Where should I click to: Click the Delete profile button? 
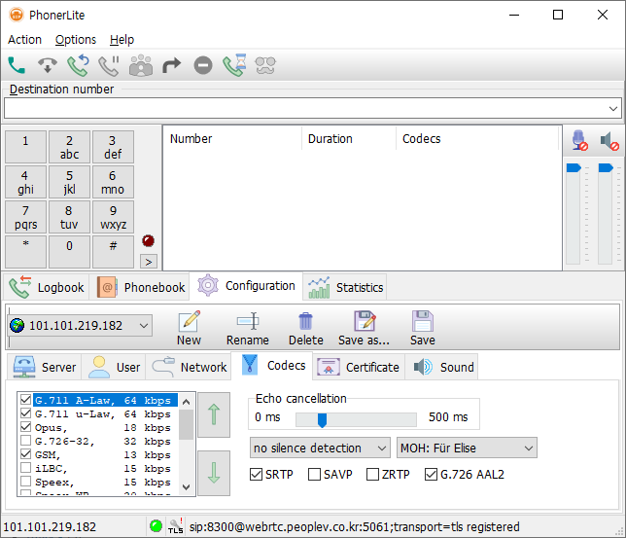306,328
